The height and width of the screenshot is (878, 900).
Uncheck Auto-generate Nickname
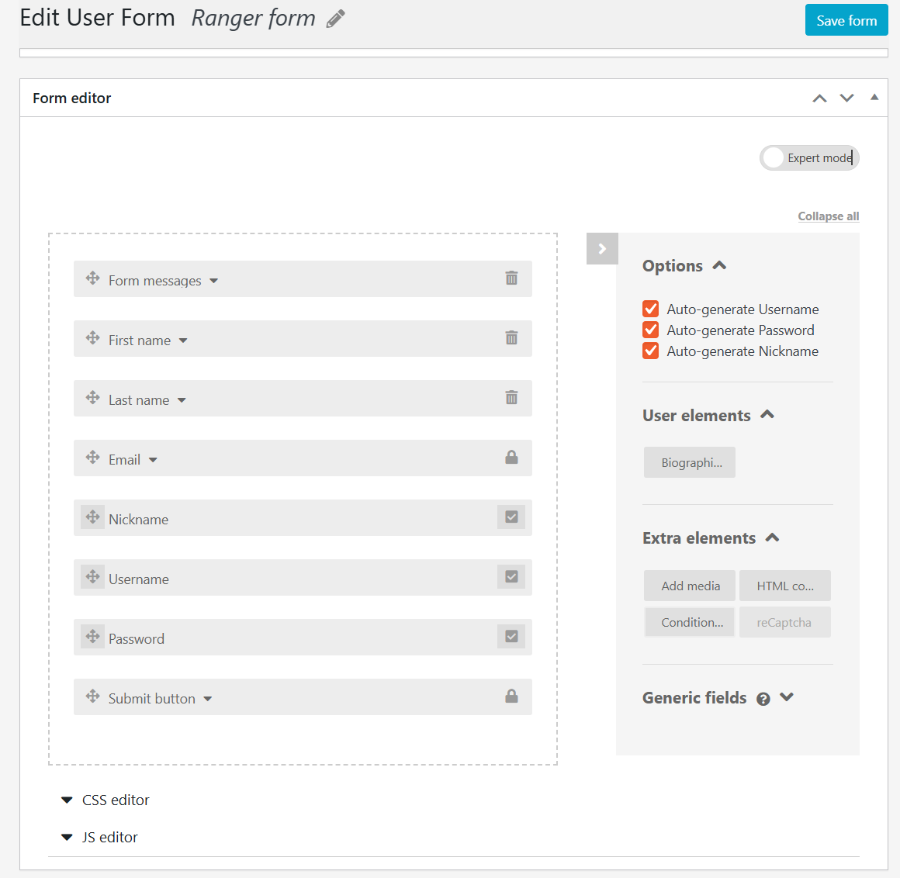(650, 351)
